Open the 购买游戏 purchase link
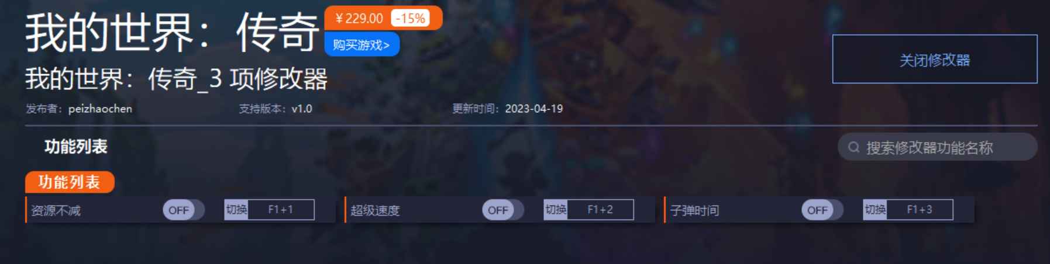Viewport: 1050px width, 264px height. point(362,45)
